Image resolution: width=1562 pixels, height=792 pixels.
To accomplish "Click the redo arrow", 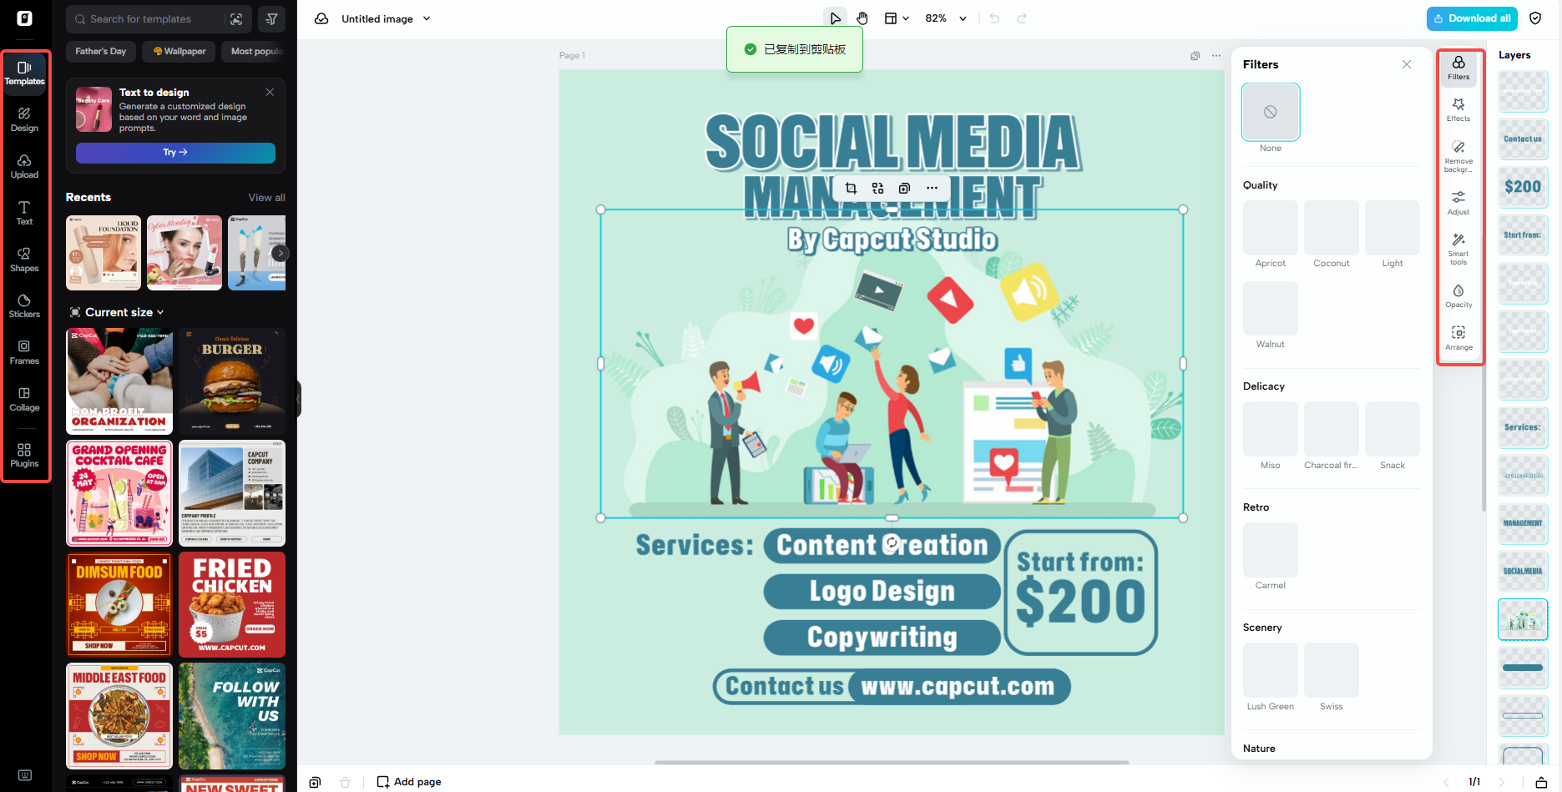I will coord(1022,18).
